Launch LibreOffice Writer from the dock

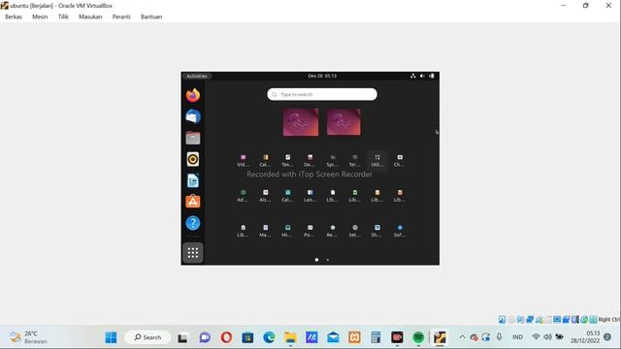[193, 181]
